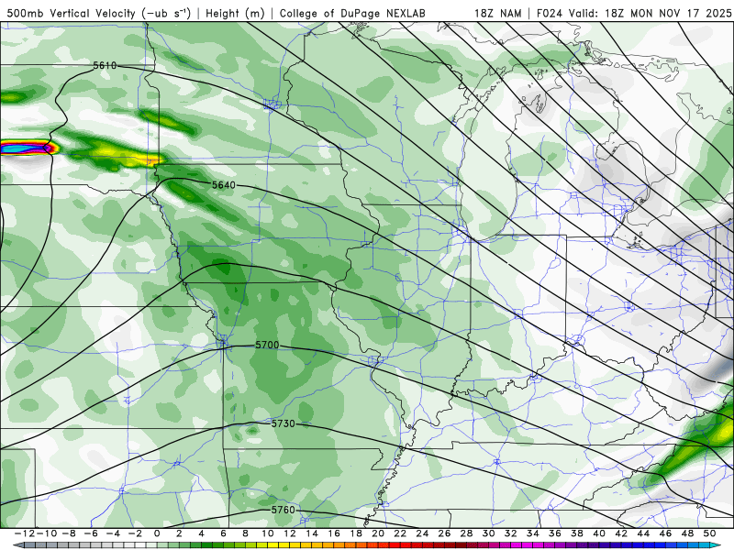Click the 28 color scale value
Image resolution: width=734 pixels, height=550 pixels.
click(x=466, y=533)
